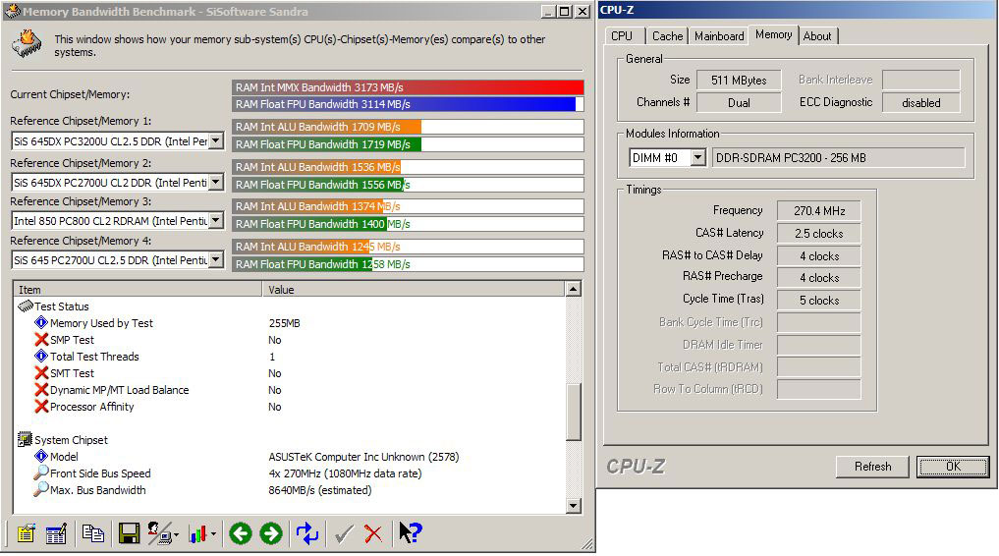Click the Frequency field showing 270.4 MHz

click(818, 211)
